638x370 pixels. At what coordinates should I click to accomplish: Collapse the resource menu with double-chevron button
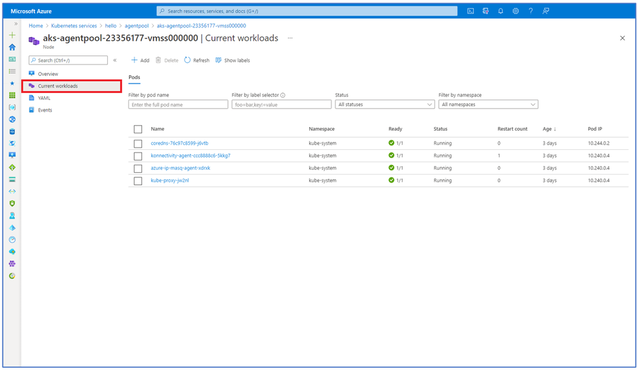(x=115, y=60)
